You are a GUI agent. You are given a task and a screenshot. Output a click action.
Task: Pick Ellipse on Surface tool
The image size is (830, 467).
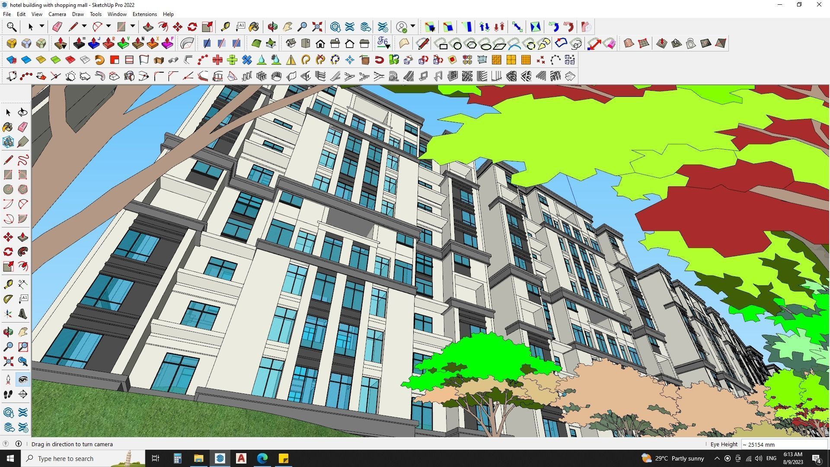click(x=486, y=43)
